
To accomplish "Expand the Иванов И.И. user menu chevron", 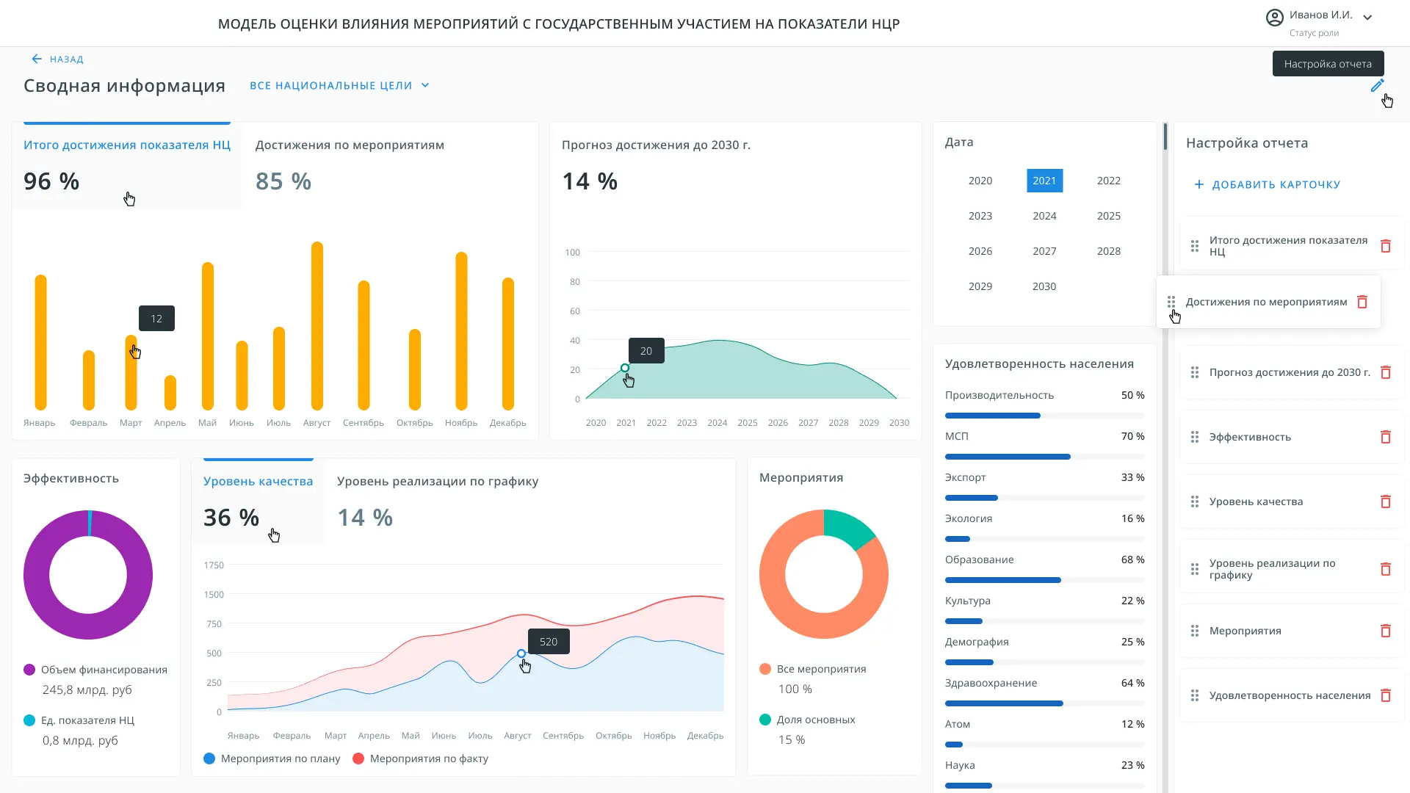I will (x=1367, y=18).
